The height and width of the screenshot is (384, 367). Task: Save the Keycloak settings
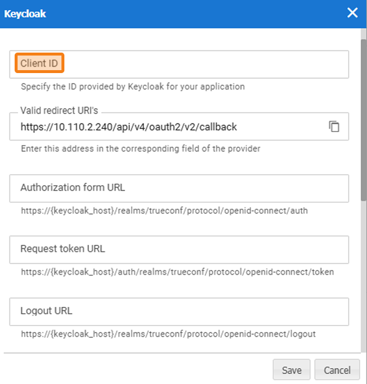point(291,370)
